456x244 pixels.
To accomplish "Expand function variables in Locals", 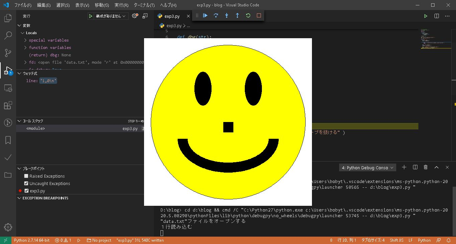I will [50, 48].
